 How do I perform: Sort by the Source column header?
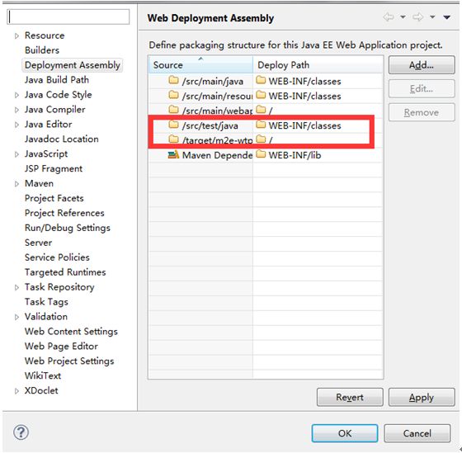pos(200,64)
